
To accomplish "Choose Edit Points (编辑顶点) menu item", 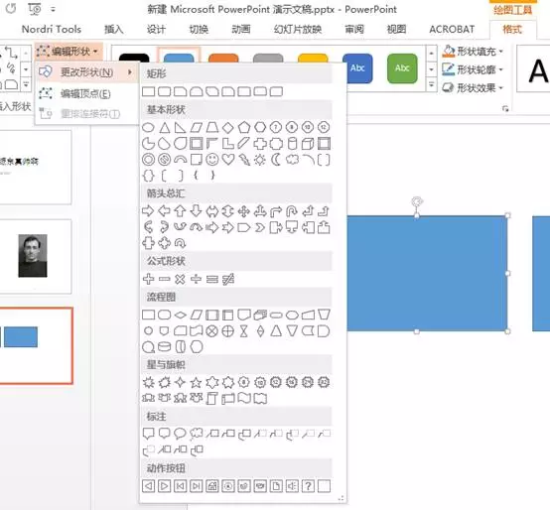I will point(86,93).
